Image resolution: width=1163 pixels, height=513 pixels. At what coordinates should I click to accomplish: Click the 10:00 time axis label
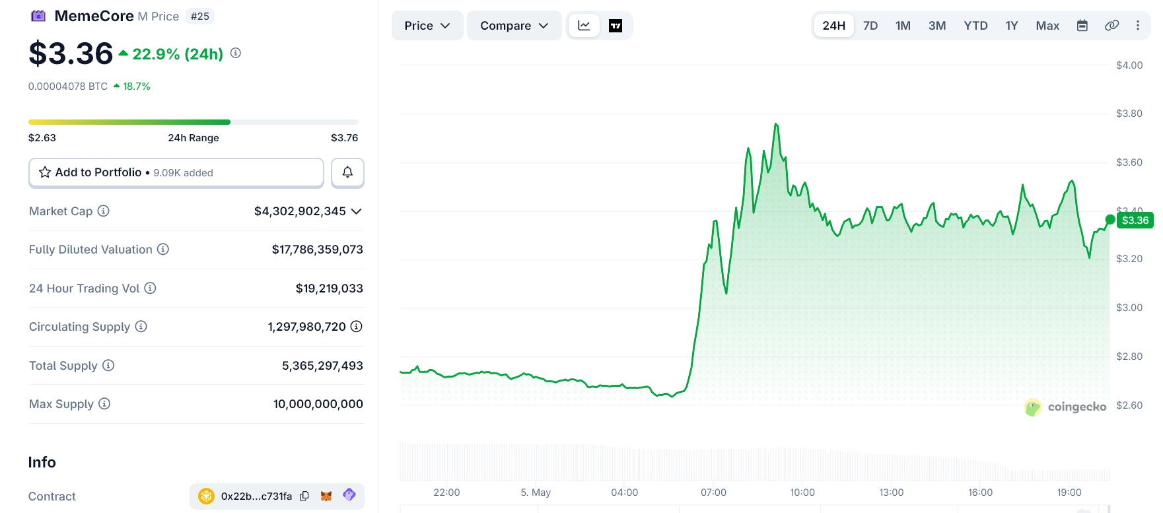(x=802, y=493)
